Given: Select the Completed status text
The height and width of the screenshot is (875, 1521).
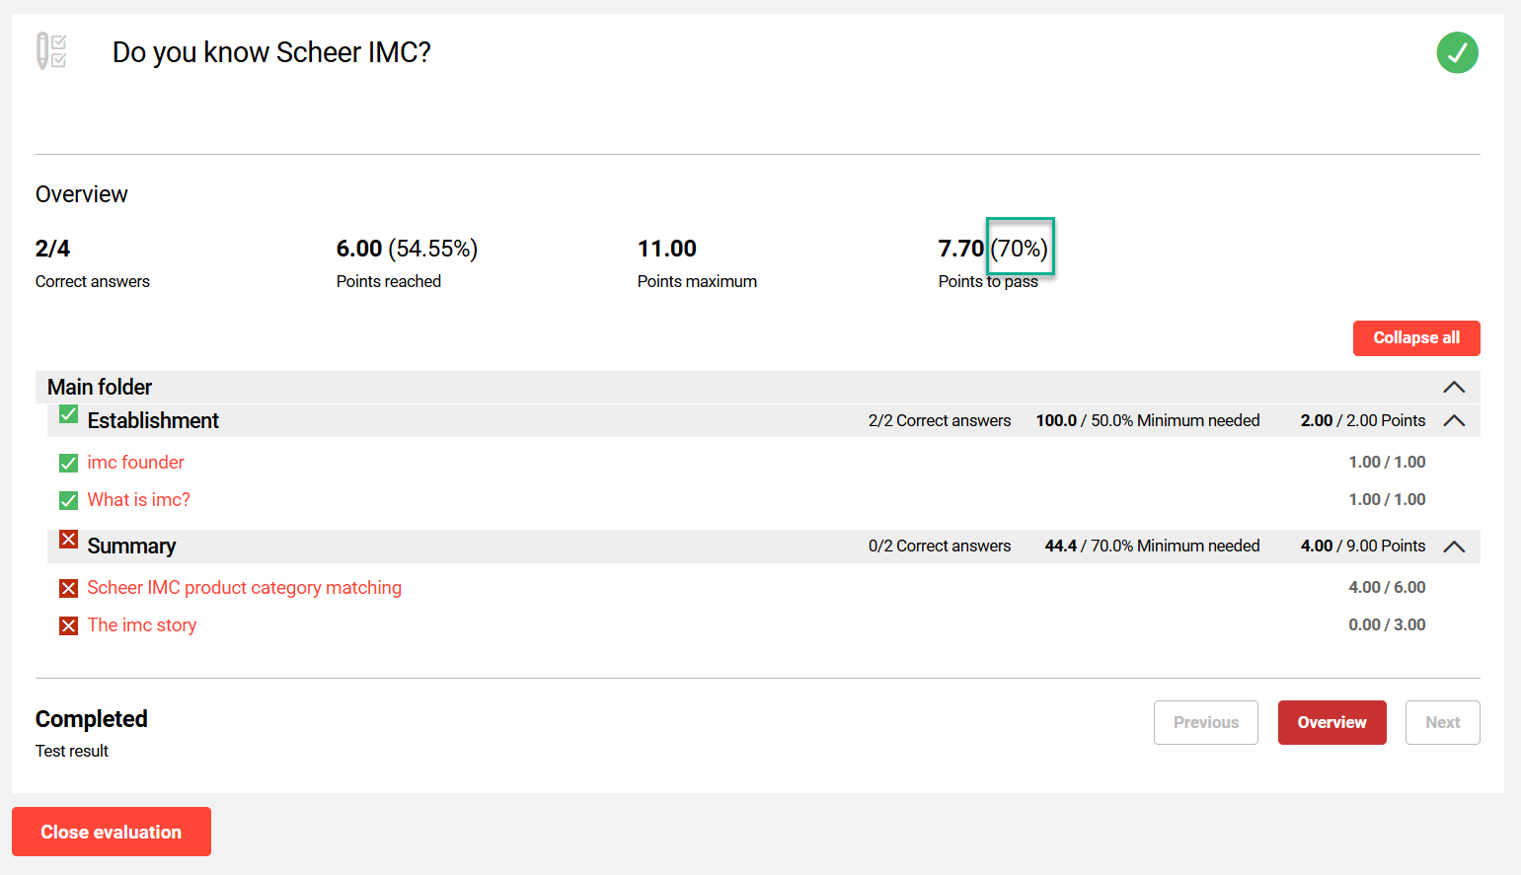Looking at the screenshot, I should tap(92, 719).
